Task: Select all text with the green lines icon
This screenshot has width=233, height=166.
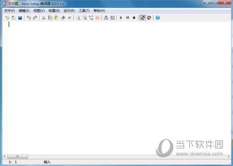Action: (69, 18)
